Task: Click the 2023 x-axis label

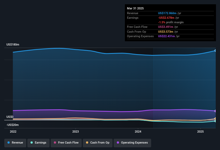Action: (x=76, y=132)
